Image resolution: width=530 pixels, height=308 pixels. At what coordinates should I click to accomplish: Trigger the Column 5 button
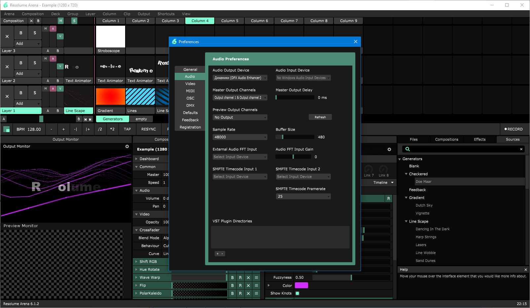coord(230,21)
